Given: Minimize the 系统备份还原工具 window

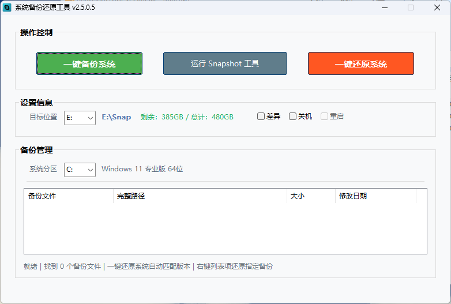Looking at the screenshot, I should [385, 7].
